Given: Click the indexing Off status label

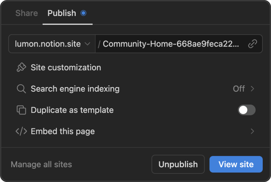Looking at the screenshot, I should [x=239, y=89].
